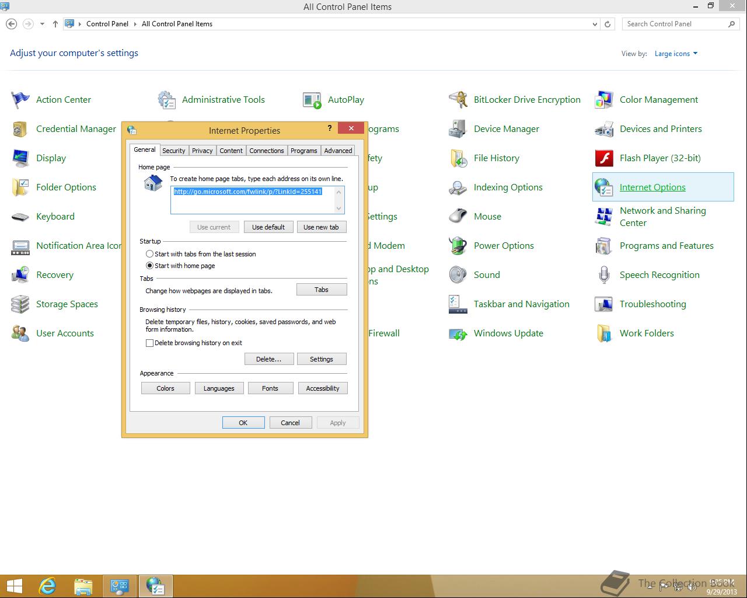Open the User Accounts icon

click(x=20, y=333)
